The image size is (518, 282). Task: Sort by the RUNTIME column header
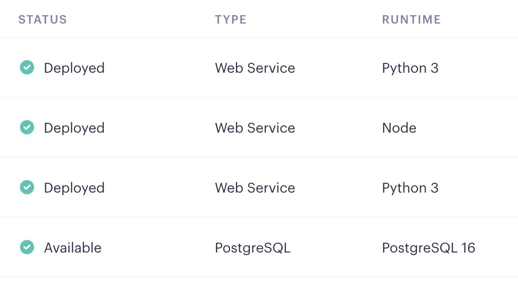click(411, 20)
